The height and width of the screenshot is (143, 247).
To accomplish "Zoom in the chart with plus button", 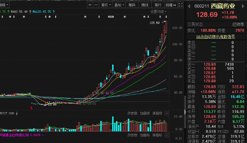I will (x=90, y=5).
